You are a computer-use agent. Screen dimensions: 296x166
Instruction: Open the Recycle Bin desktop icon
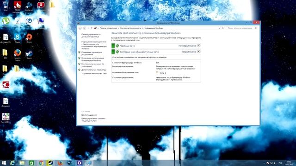point(6,6)
